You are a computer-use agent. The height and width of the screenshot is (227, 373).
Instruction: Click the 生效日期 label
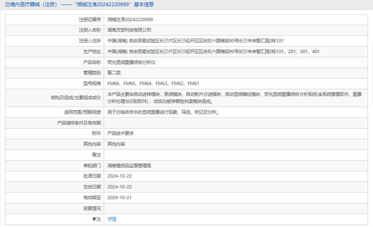pyautogui.click(x=92, y=187)
